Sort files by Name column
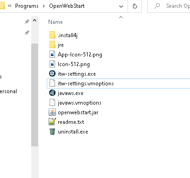Image resolution: width=190 pixels, height=178 pixels. coord(56,22)
